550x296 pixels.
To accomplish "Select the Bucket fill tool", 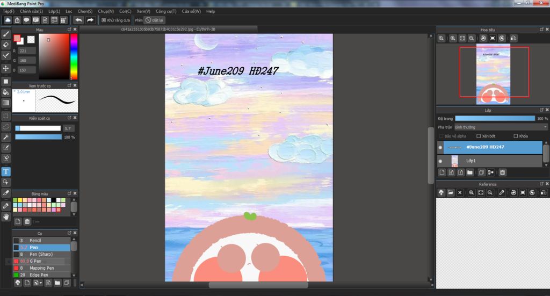I will pos(6,92).
